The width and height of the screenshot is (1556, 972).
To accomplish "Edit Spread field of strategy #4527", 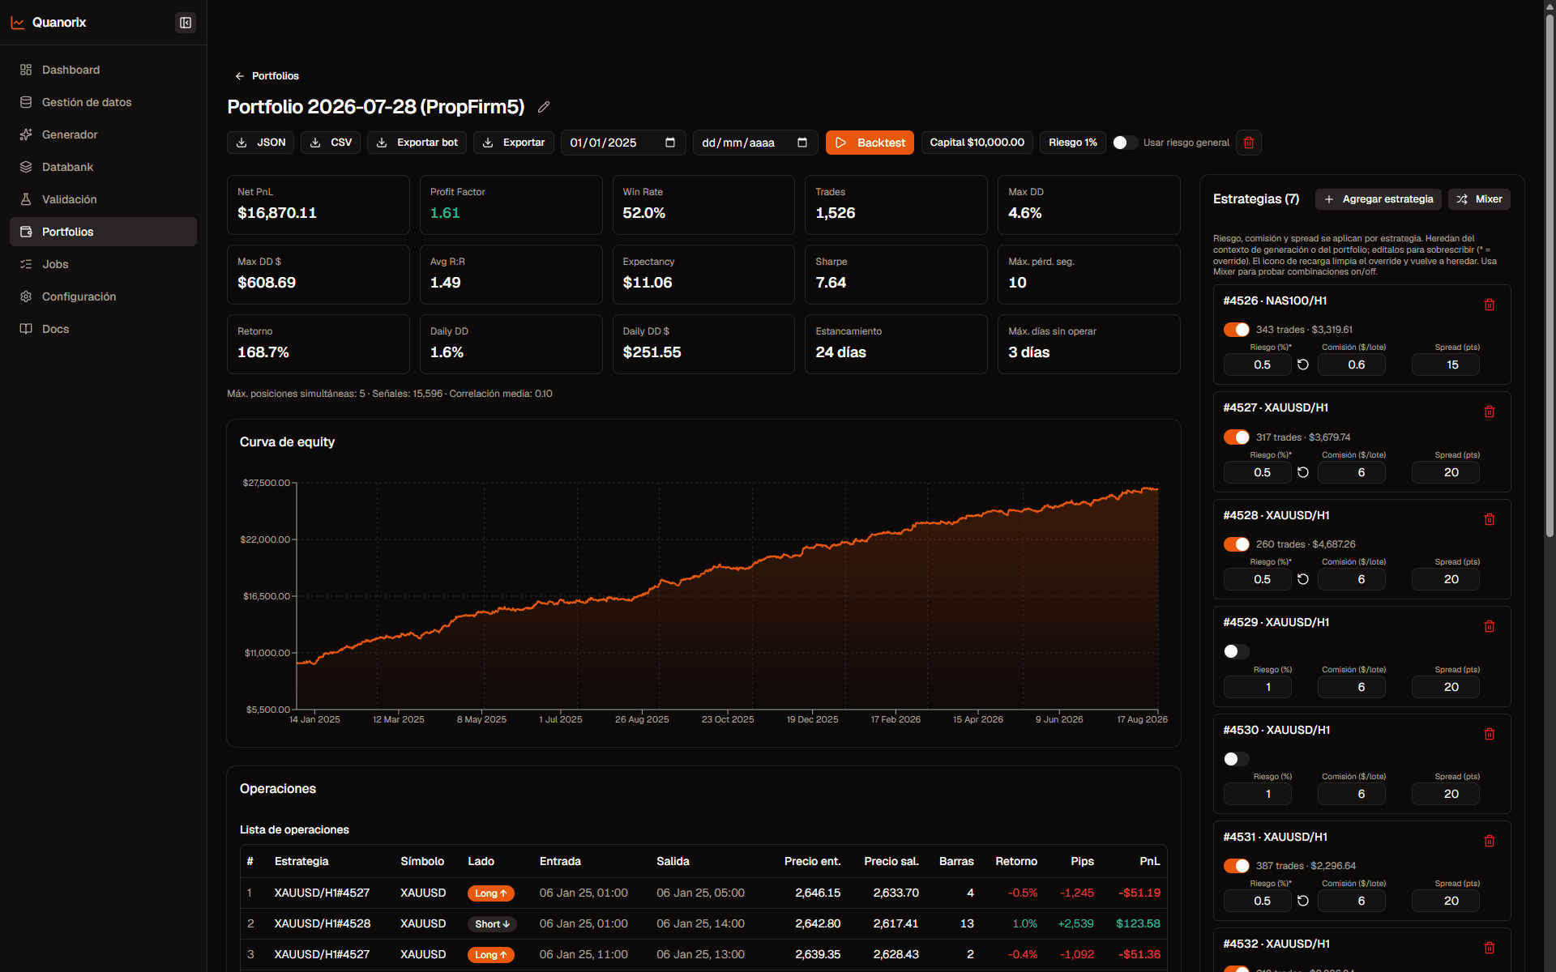I will click(x=1446, y=472).
